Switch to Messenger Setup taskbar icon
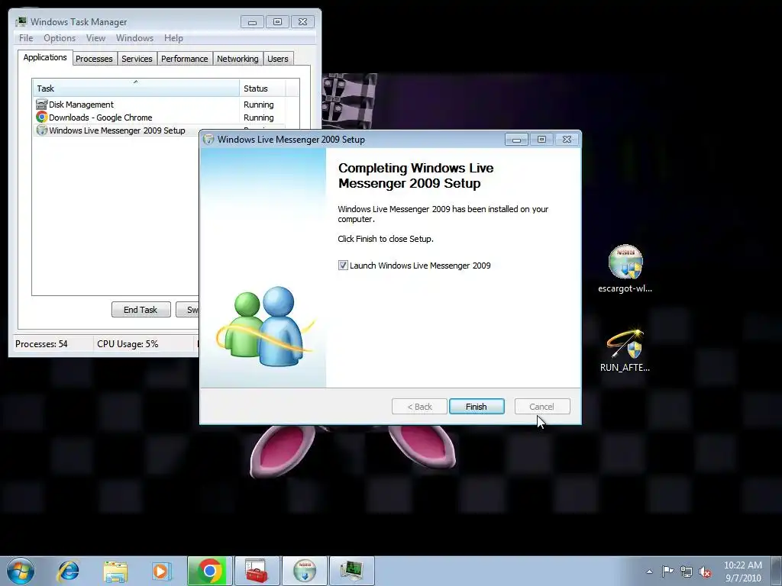The height and width of the screenshot is (586, 782). 305,571
